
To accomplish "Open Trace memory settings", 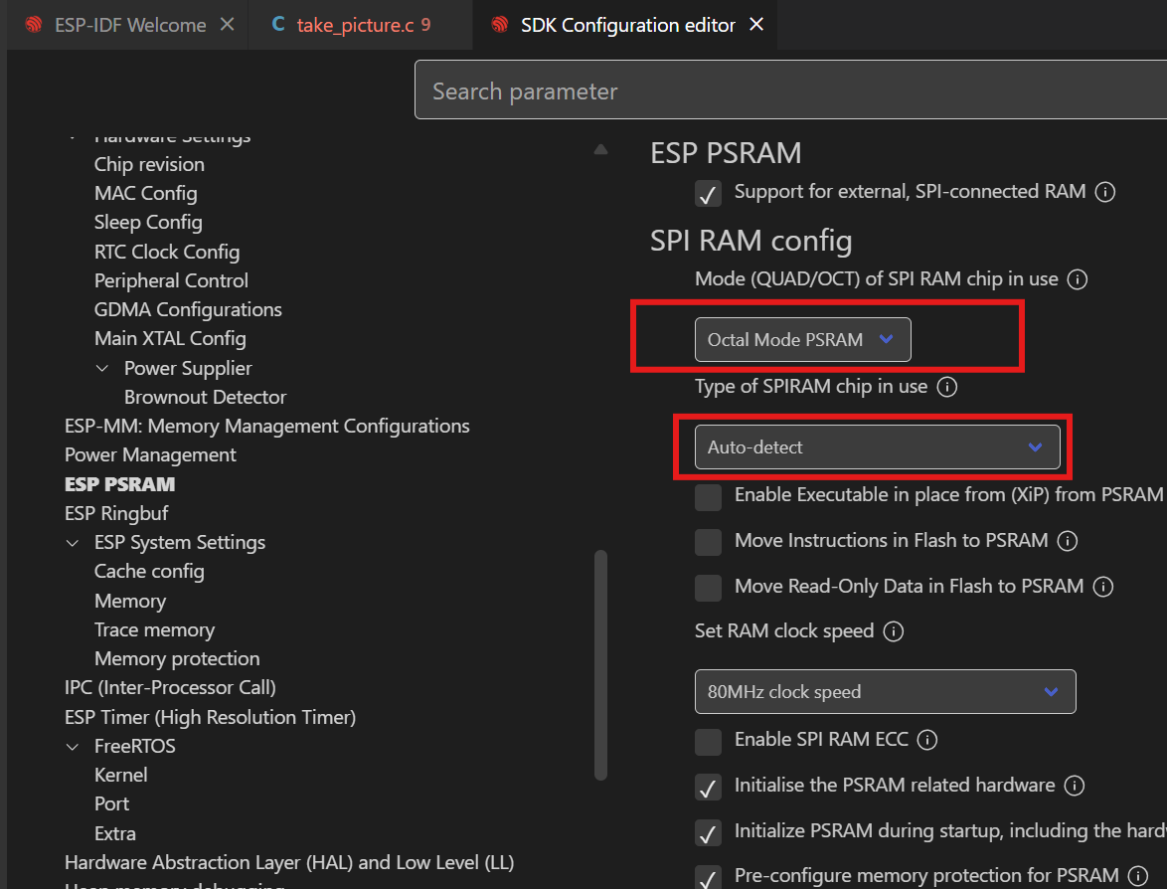I will coord(154,629).
